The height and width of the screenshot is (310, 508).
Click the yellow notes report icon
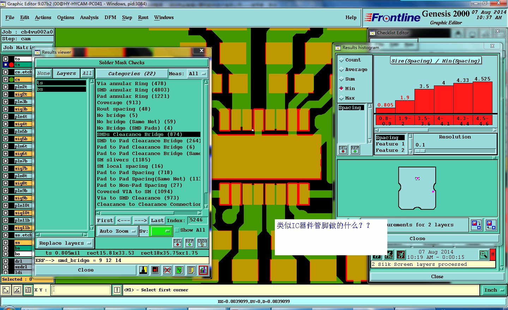coord(191,270)
